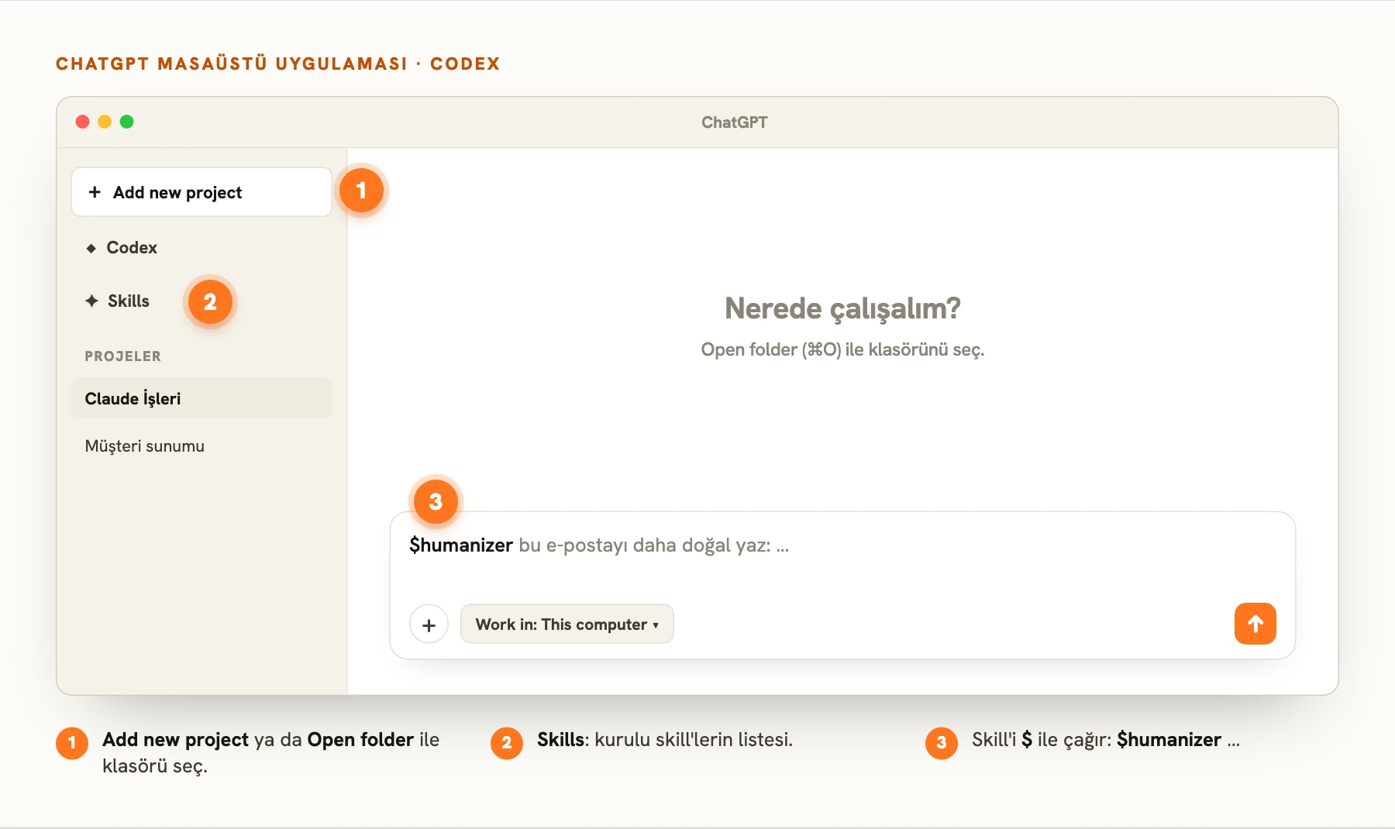
Task: Open the Skills list in sidebar
Action: [118, 301]
